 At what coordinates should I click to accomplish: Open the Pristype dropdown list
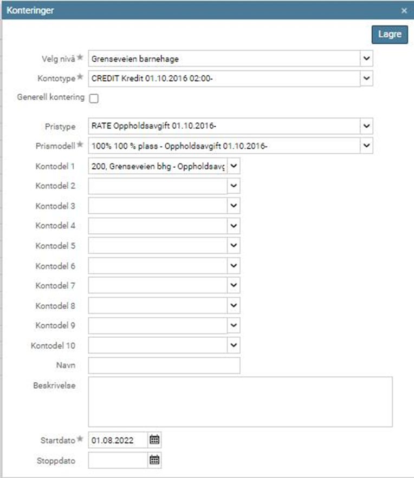367,126
